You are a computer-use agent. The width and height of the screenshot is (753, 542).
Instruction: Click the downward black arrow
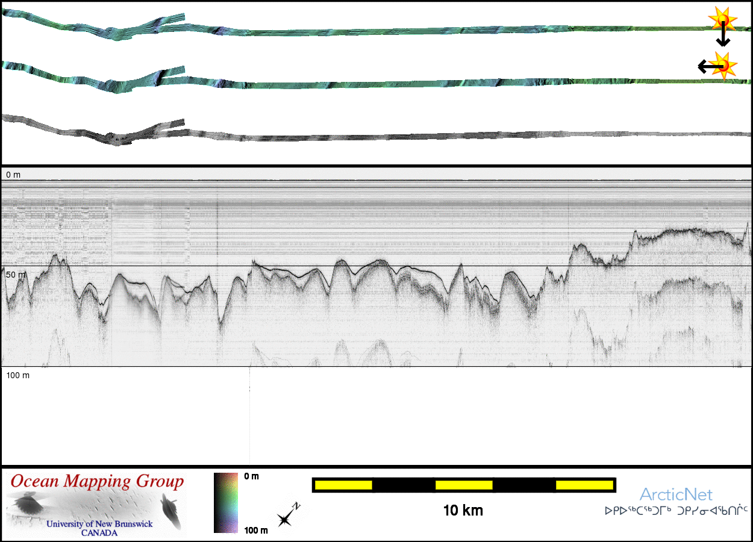pyautogui.click(x=723, y=37)
